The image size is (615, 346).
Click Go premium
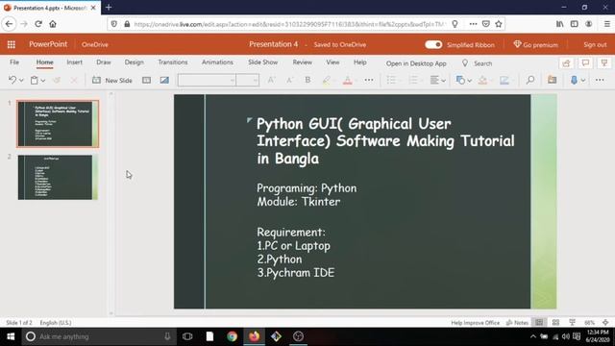[536, 45]
